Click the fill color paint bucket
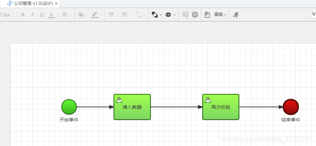The image size is (316, 146). pyautogui.click(x=81, y=15)
